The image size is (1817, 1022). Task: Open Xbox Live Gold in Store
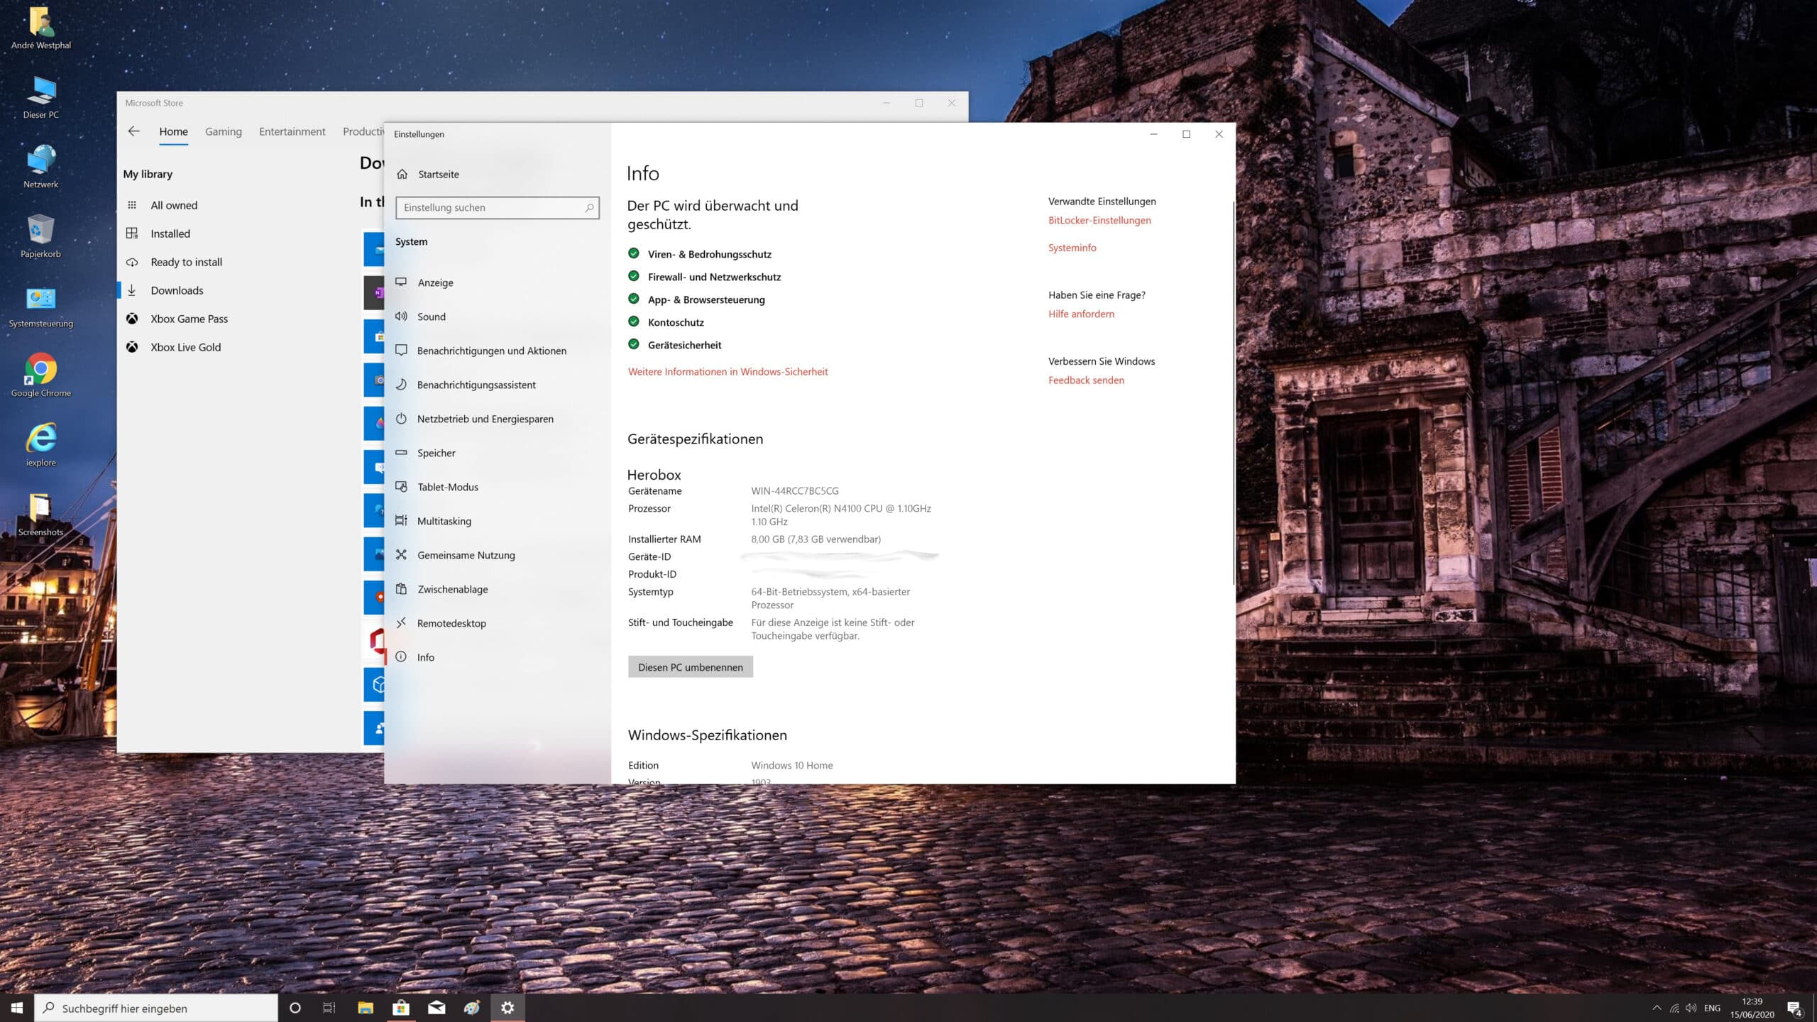coord(238,347)
